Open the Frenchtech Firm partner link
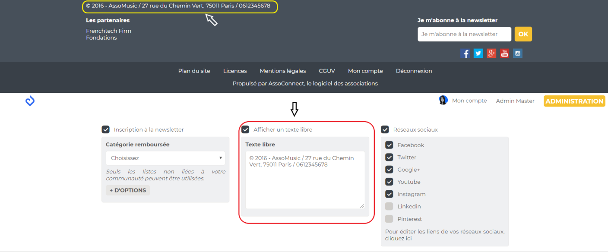The height and width of the screenshot is (252, 608). (109, 31)
